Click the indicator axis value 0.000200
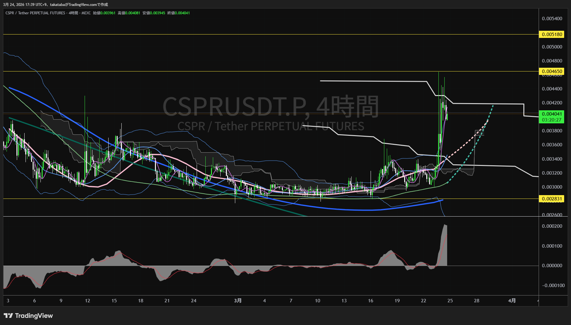 click(552, 226)
